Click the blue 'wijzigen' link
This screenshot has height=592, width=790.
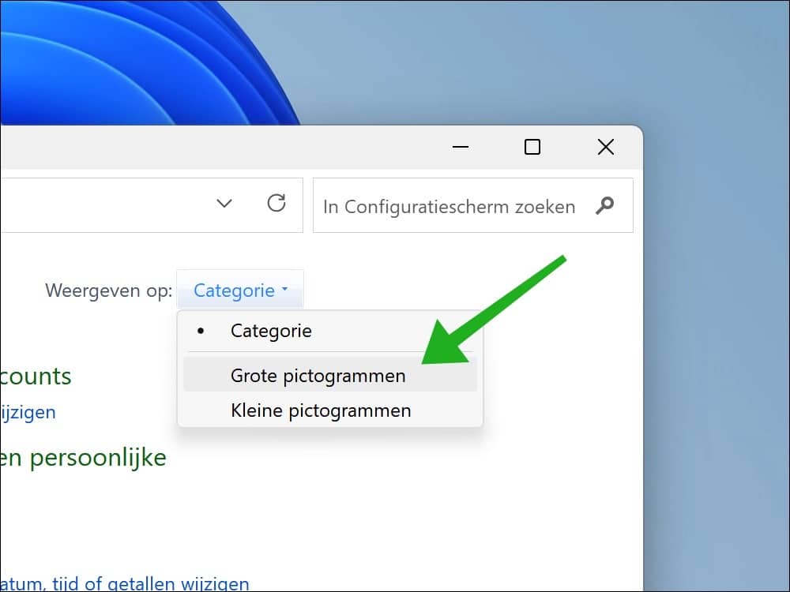point(28,412)
